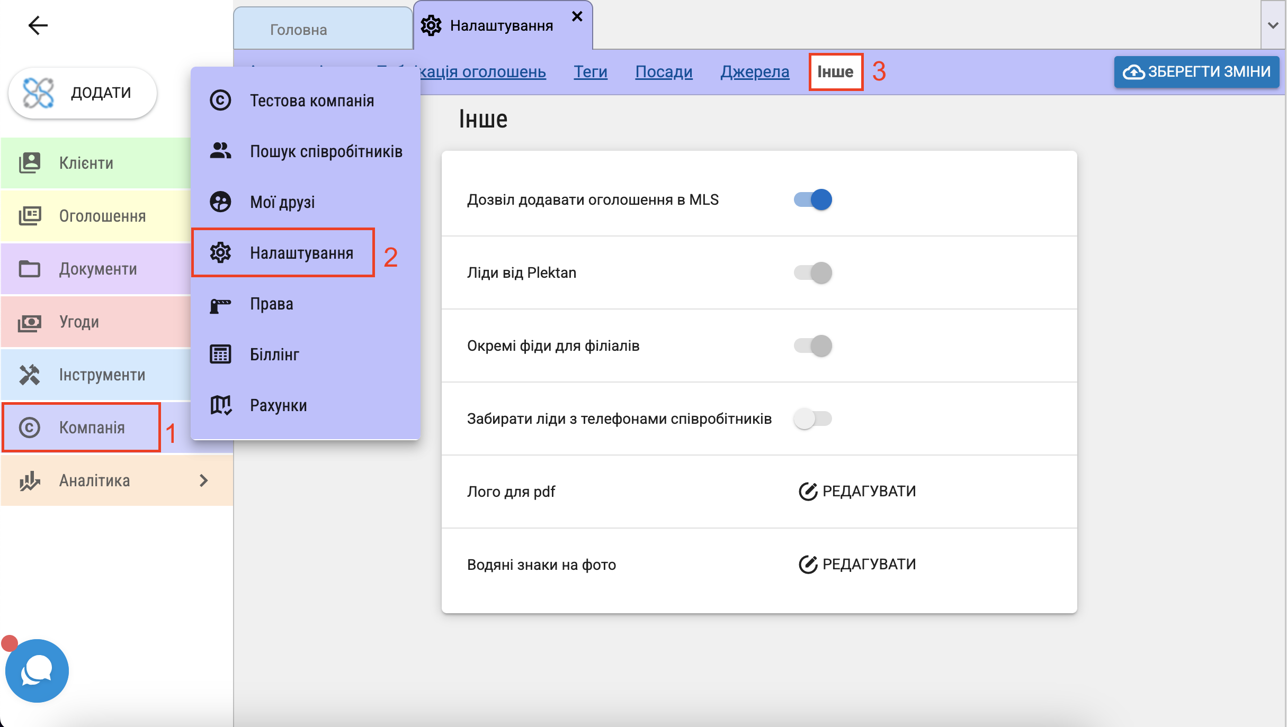Click ЗБЕРЕГТИ ЗМІНИ button
The height and width of the screenshot is (727, 1287).
(x=1196, y=71)
